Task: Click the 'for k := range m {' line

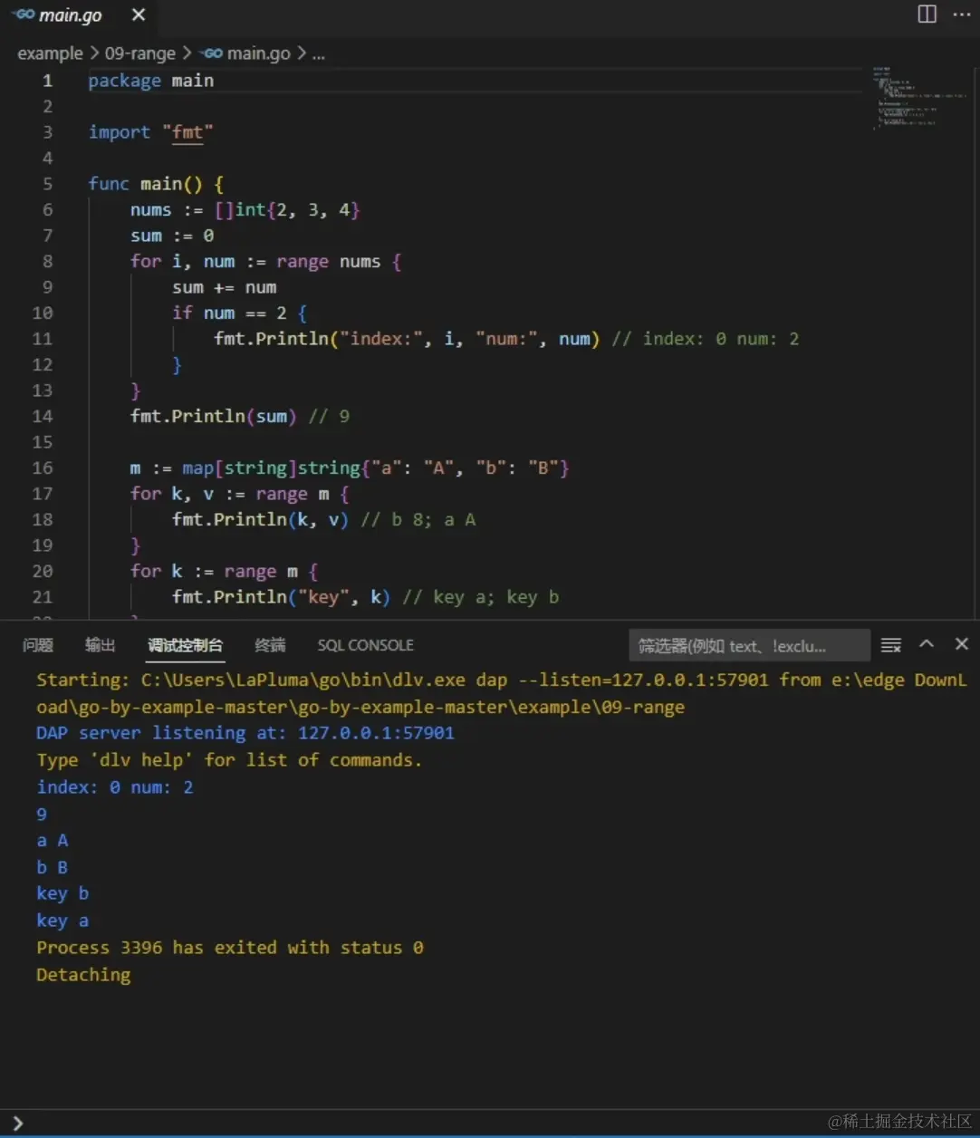Action: point(225,571)
